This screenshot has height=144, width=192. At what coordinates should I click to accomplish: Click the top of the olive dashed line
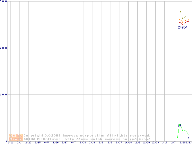tap(180, 9)
